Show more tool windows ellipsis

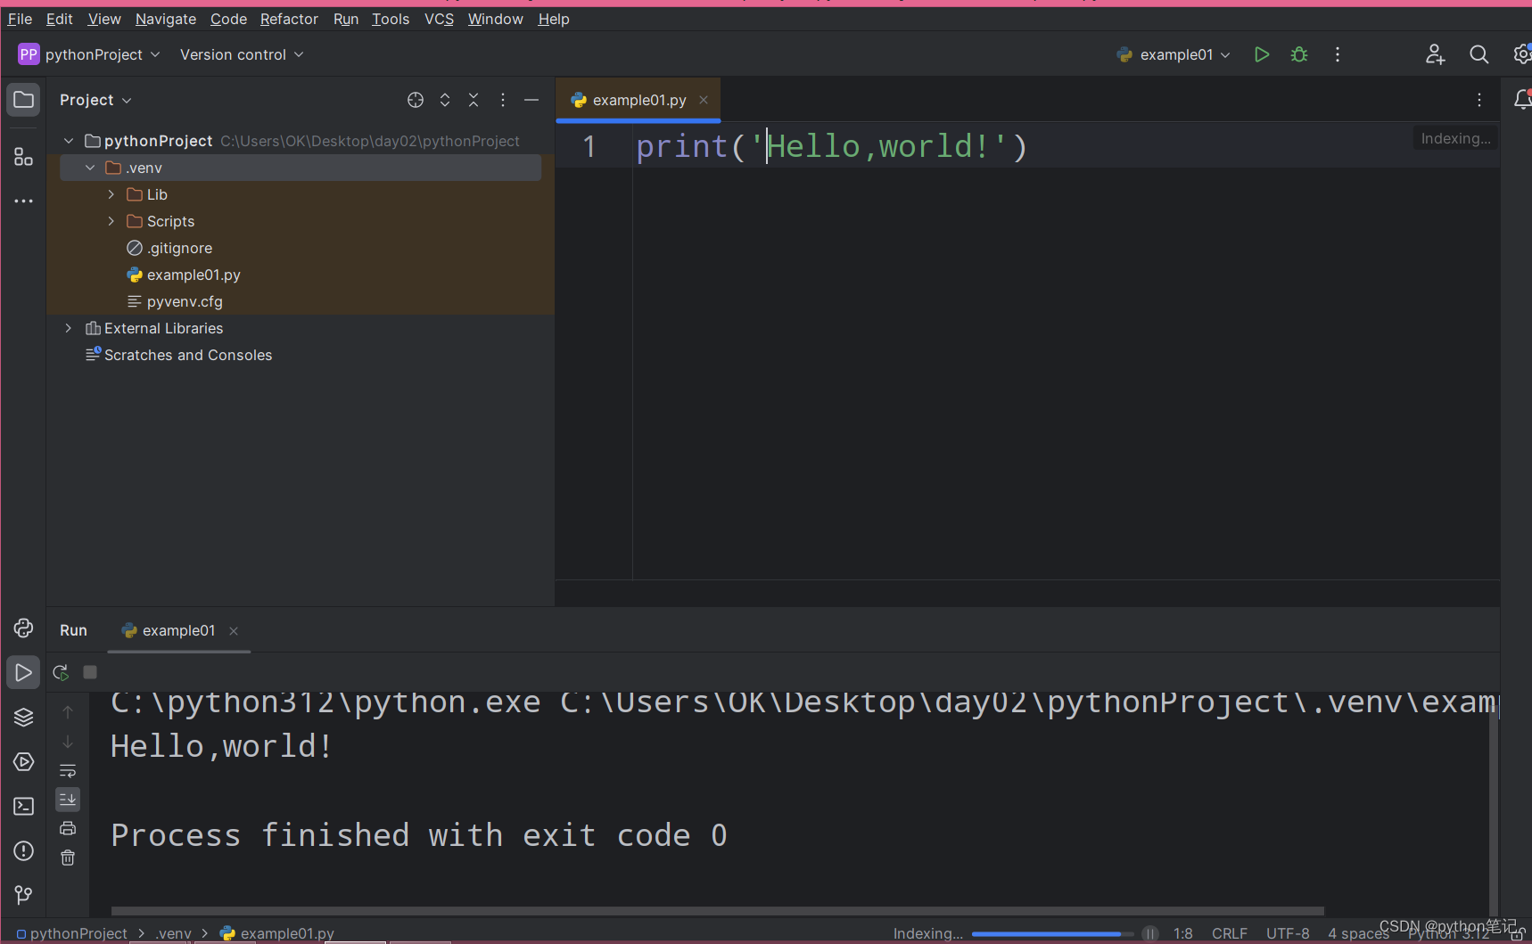coord(23,201)
